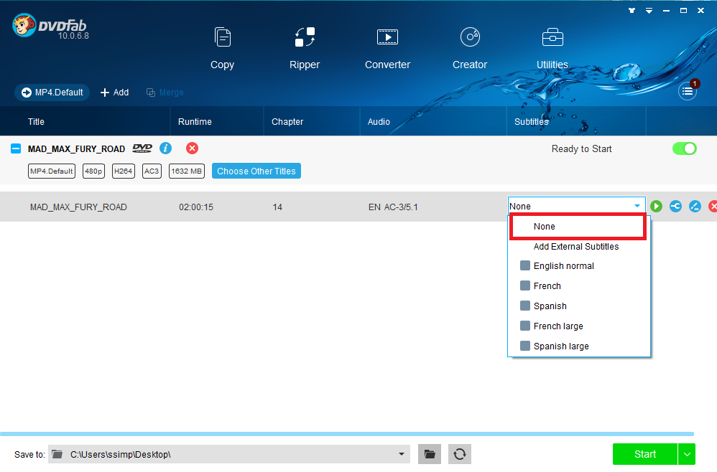This screenshot has height=472, width=717.
Task: Open the Creator module
Action: [470, 48]
